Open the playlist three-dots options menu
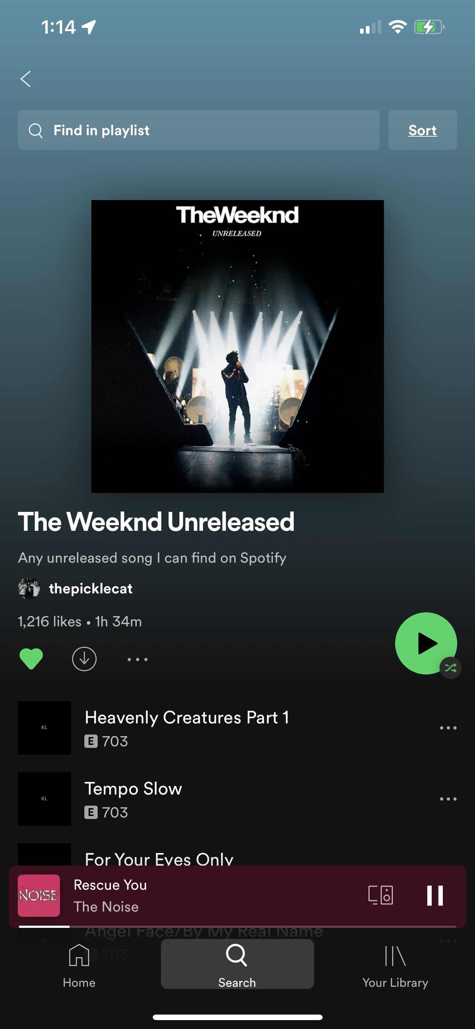This screenshot has width=475, height=1029. point(138,659)
